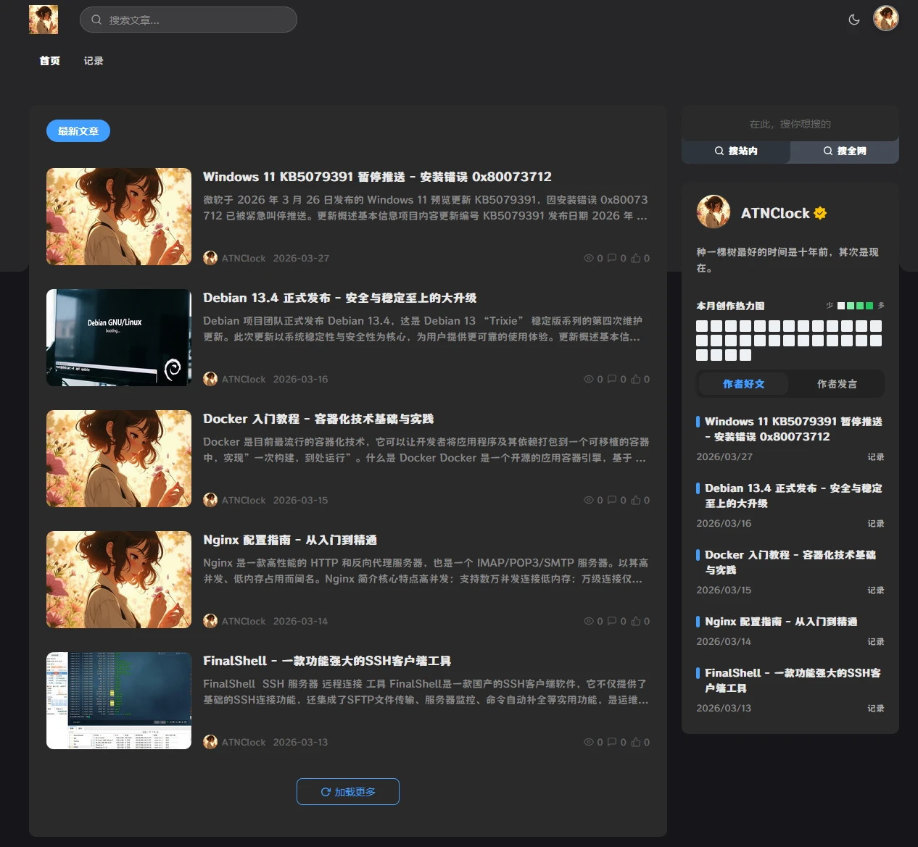This screenshot has width=918, height=847.
Task: Click 记录 tag beside 2026/03/13
Action: [x=876, y=709]
